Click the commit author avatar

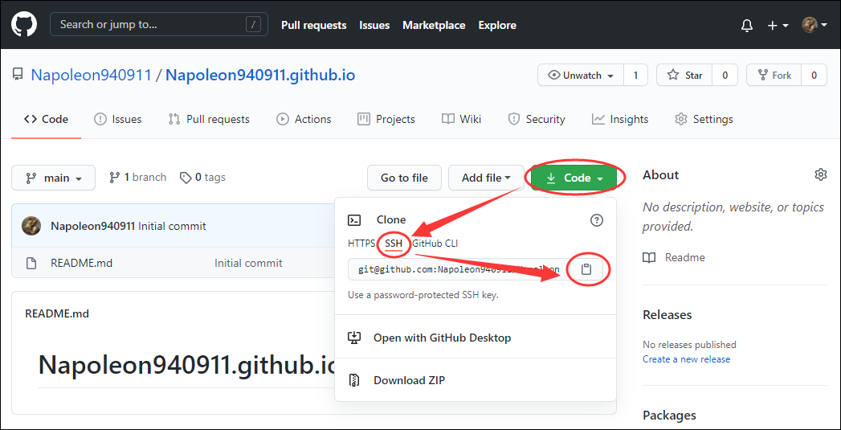(x=31, y=226)
